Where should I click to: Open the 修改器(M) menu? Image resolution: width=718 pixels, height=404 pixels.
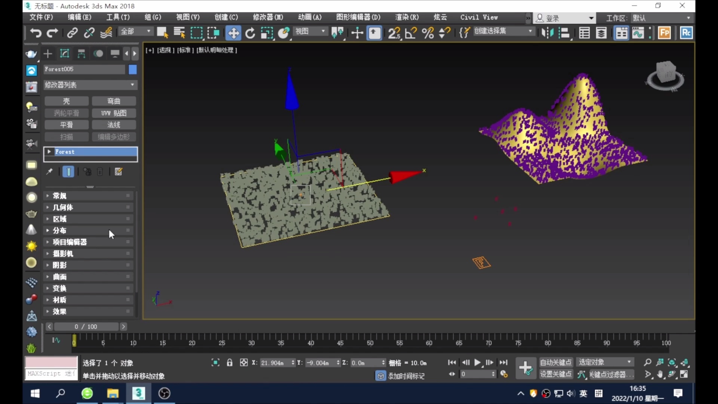click(268, 17)
